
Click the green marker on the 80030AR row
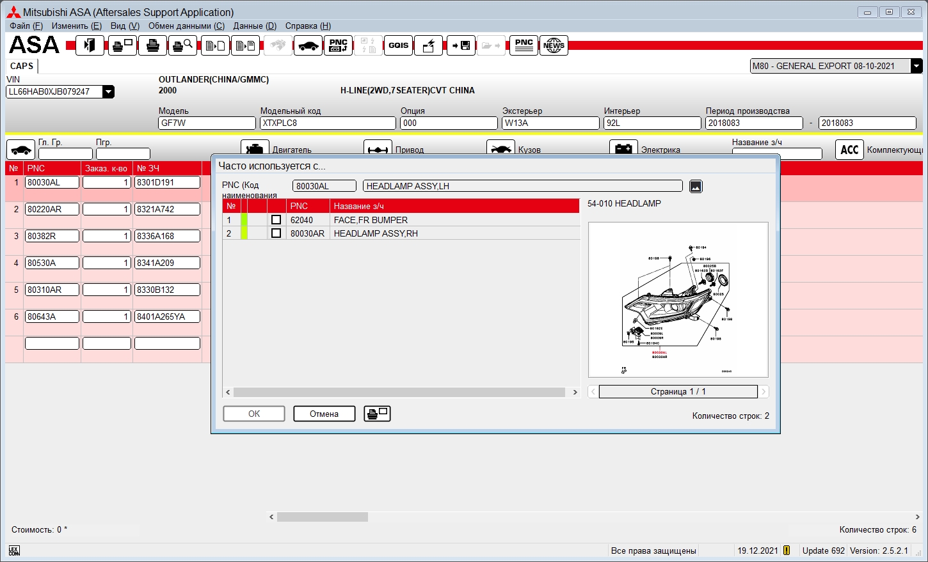[x=244, y=233]
